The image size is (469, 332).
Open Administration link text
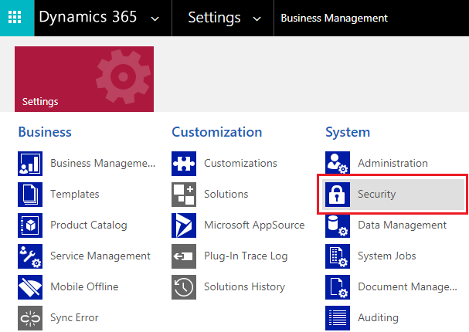(x=393, y=164)
